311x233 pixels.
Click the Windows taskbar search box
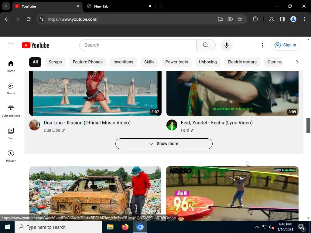point(58,227)
